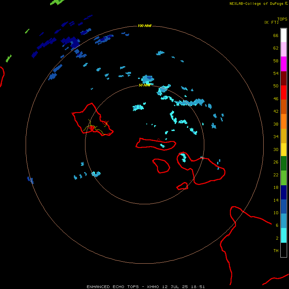Click the dark orange 46 legend swatch
289x289 pixels.
(x=284, y=107)
